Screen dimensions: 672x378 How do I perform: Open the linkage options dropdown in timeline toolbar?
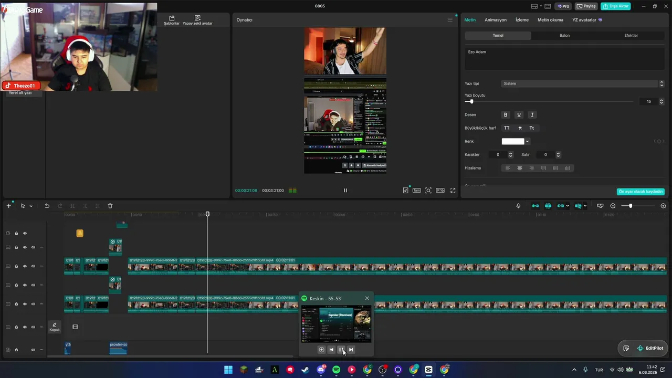click(568, 206)
